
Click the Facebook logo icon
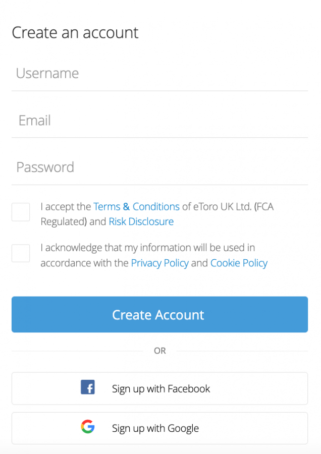click(88, 387)
